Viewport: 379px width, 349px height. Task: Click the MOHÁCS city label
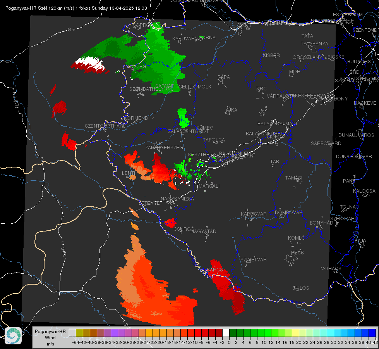(331, 269)
